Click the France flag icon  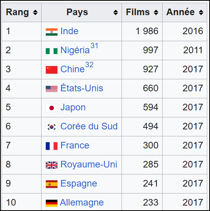pos(52,146)
